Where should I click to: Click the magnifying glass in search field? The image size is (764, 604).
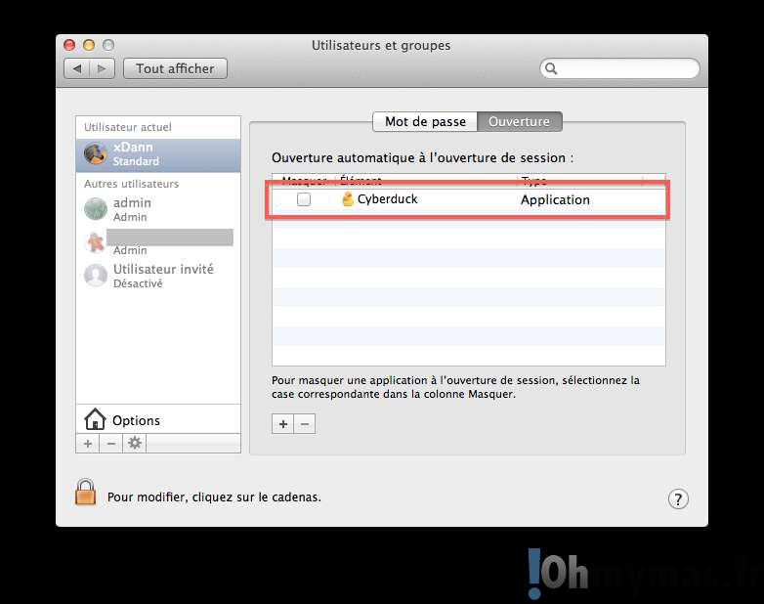552,68
